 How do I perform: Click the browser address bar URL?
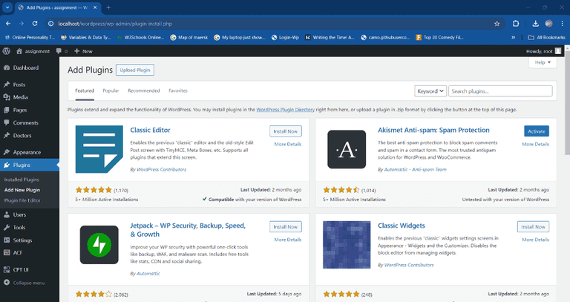(115, 24)
